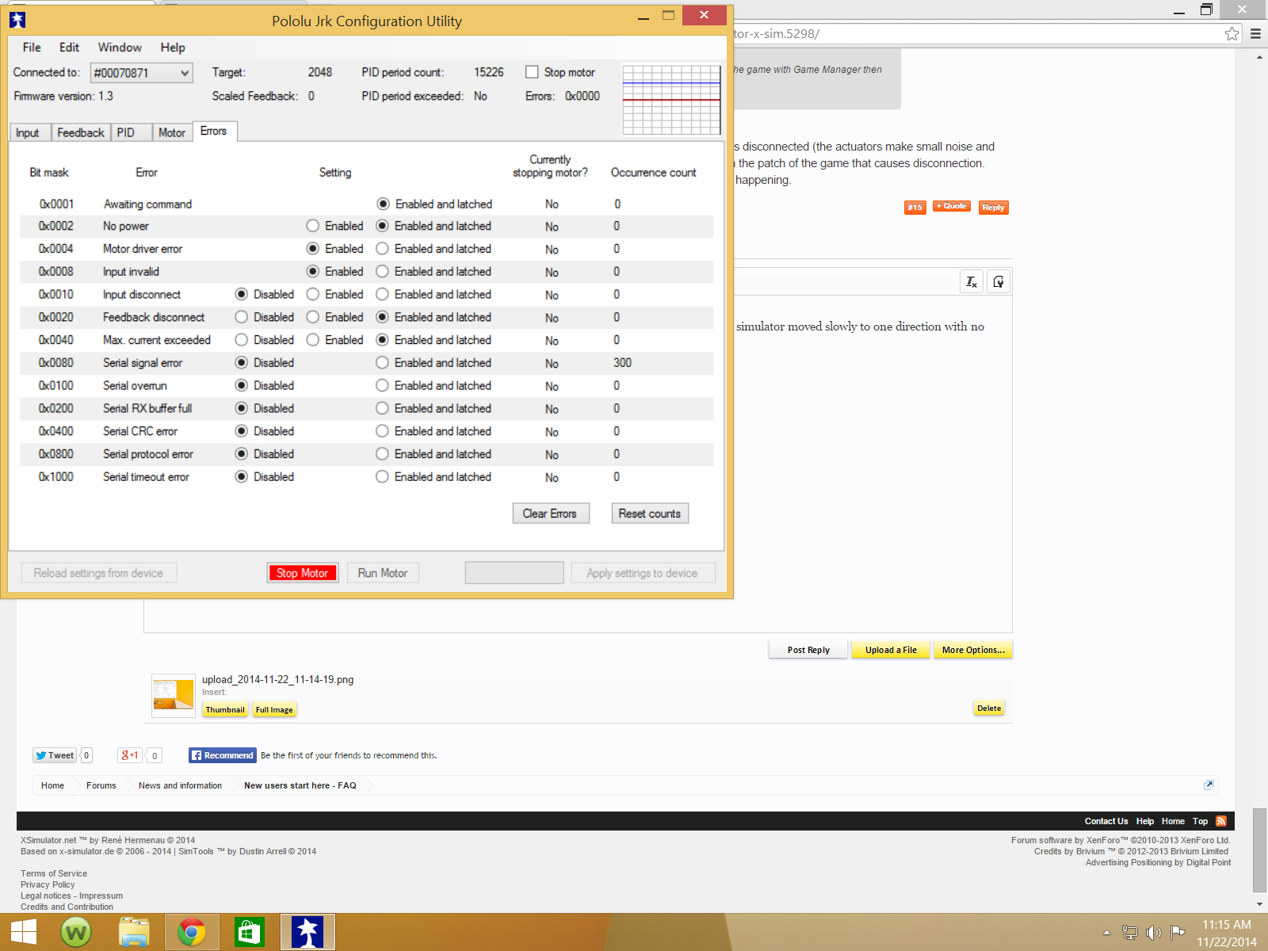This screenshot has height=951, width=1268.
Task: Click the Upload a File button
Action: [x=891, y=650]
